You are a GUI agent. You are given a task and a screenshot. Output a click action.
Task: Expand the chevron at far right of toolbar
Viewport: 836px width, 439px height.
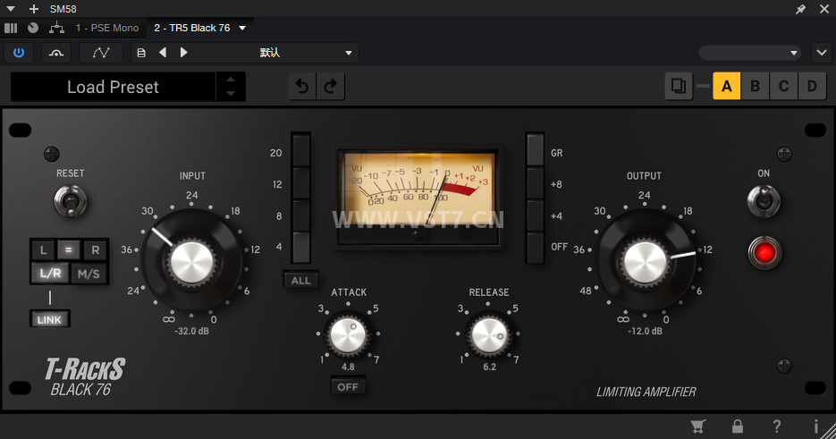click(822, 53)
